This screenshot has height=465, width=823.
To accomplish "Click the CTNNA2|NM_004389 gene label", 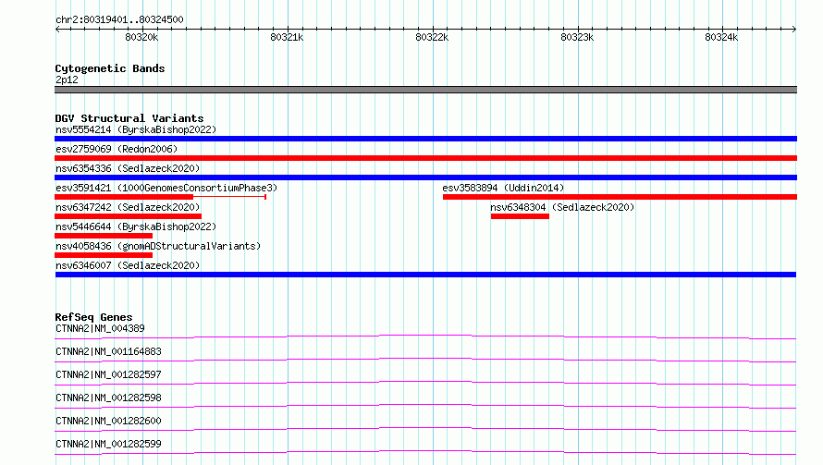I will (100, 328).
